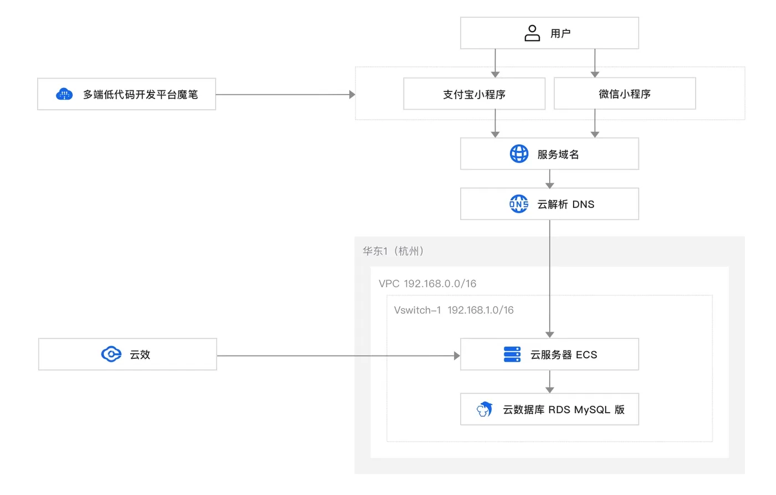Click the user person icon
The height and width of the screenshot is (495, 776).
[532, 33]
